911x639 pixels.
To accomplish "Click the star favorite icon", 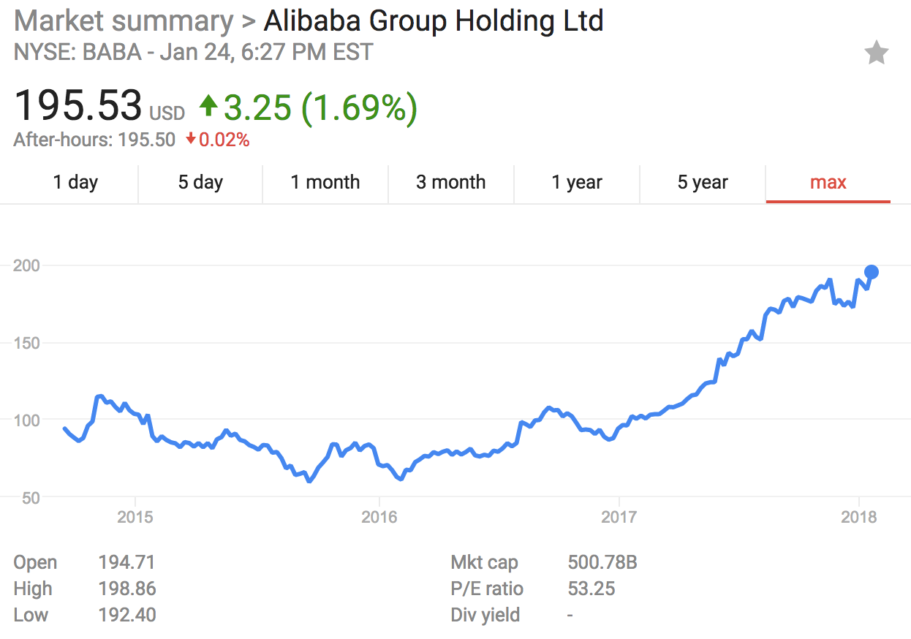I will tap(876, 53).
